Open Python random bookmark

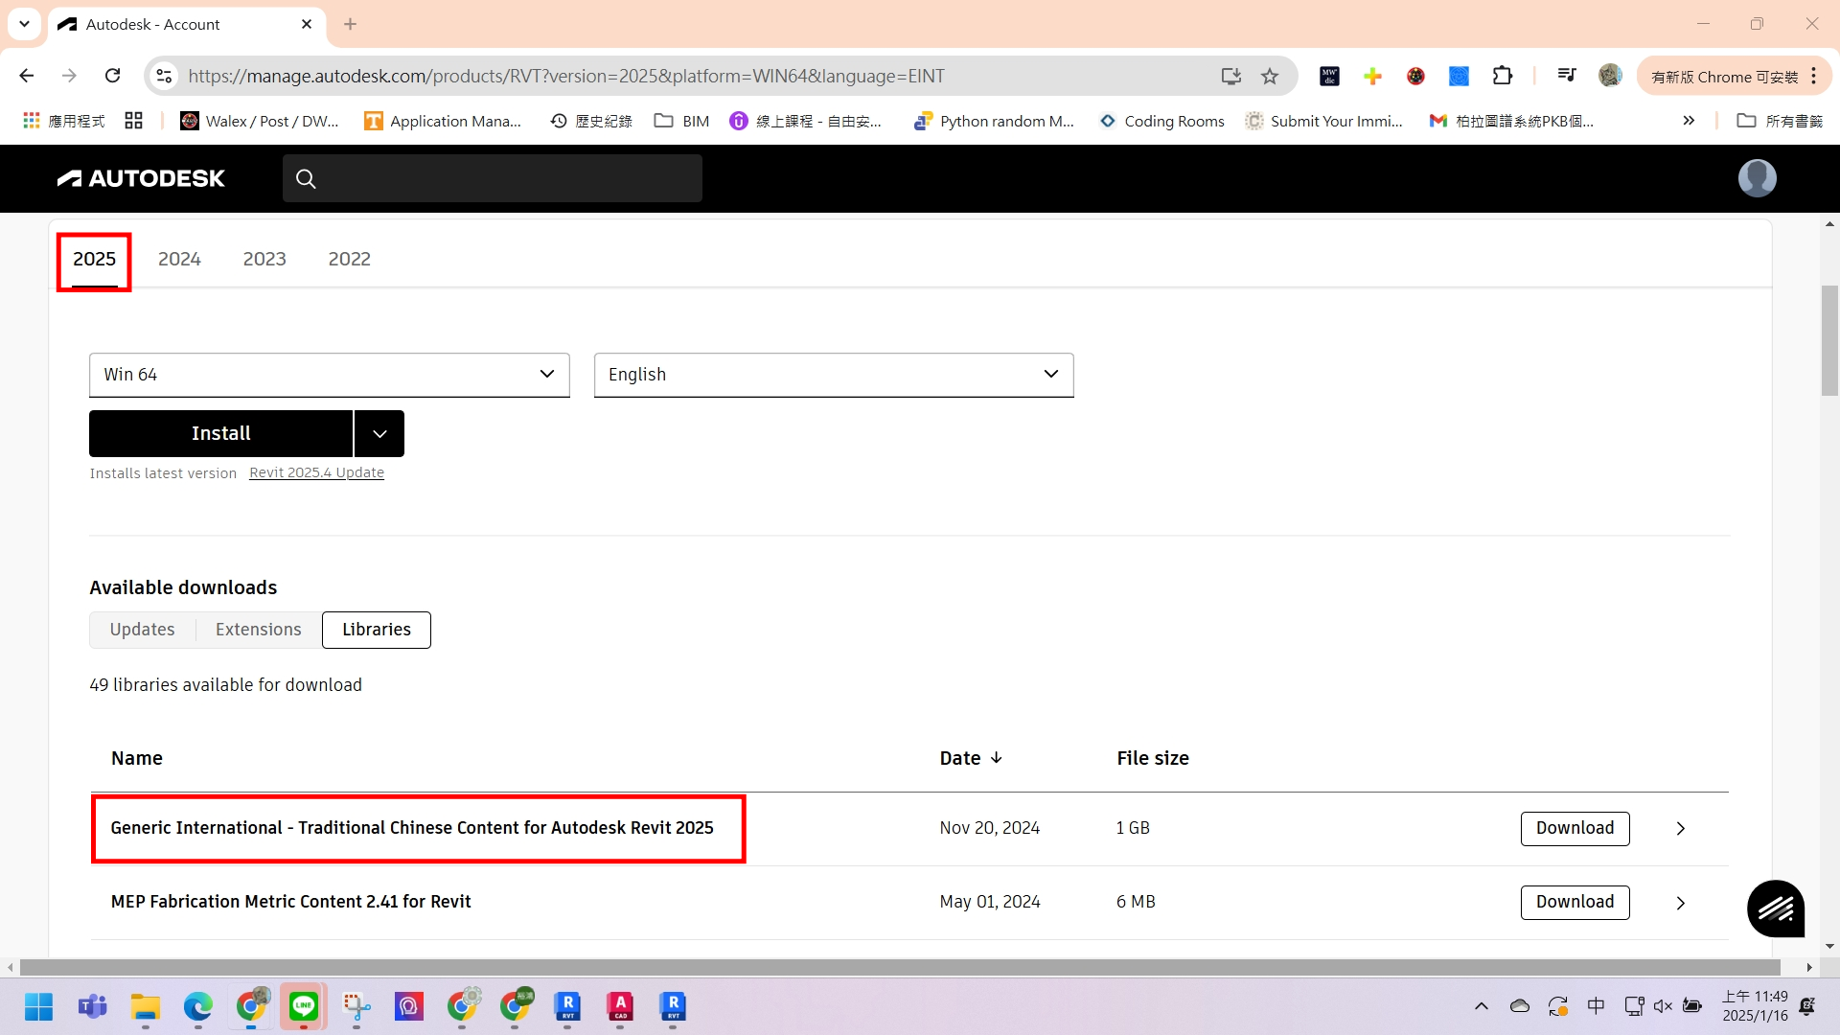(x=995, y=121)
